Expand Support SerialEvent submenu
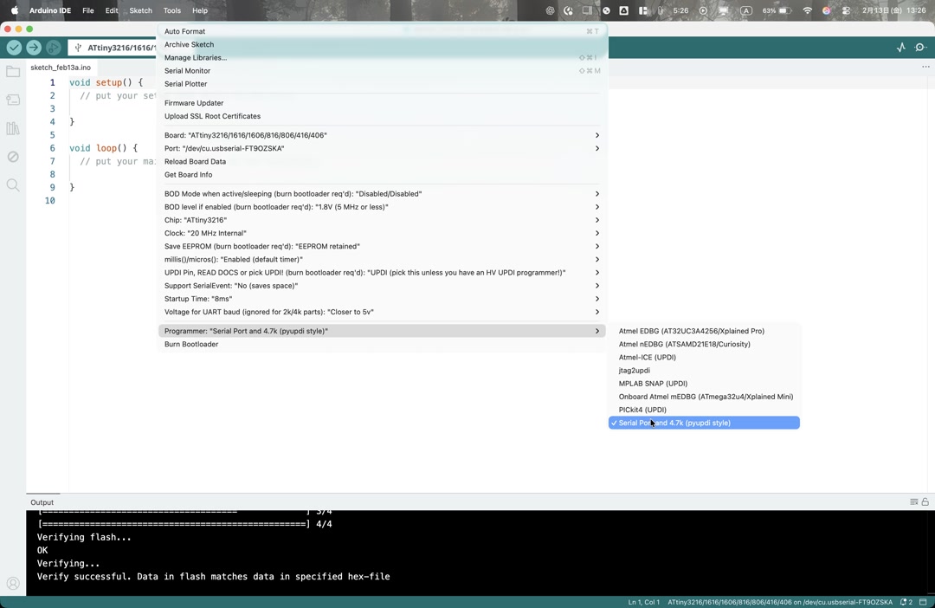Image resolution: width=935 pixels, height=608 pixels. pyautogui.click(x=383, y=285)
